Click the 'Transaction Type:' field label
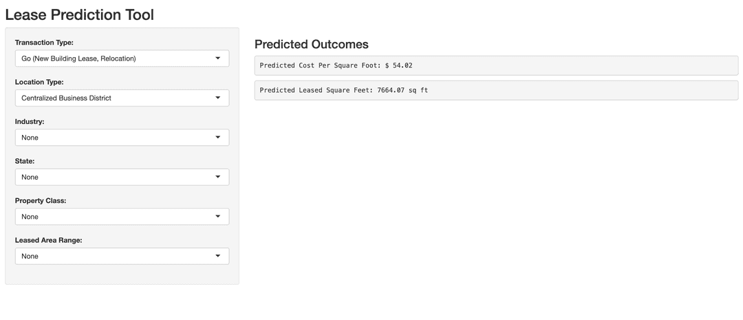 coord(44,43)
